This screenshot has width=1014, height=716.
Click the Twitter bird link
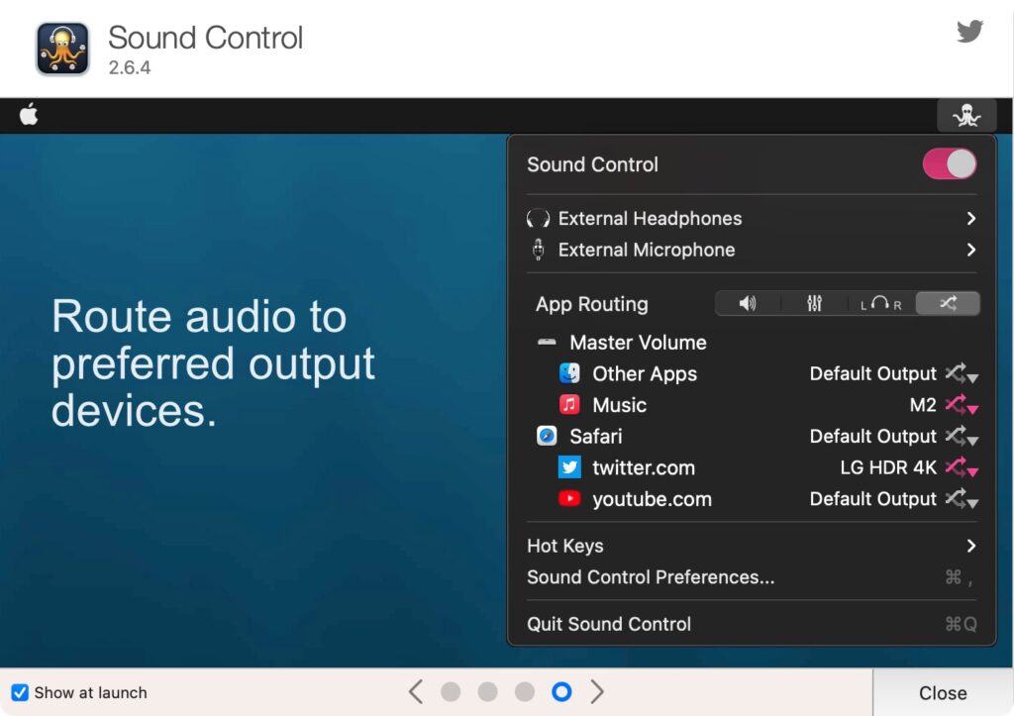[x=969, y=31]
